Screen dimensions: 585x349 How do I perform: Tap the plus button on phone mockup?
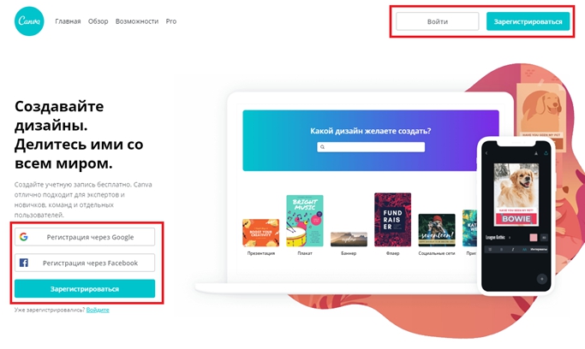(541, 279)
